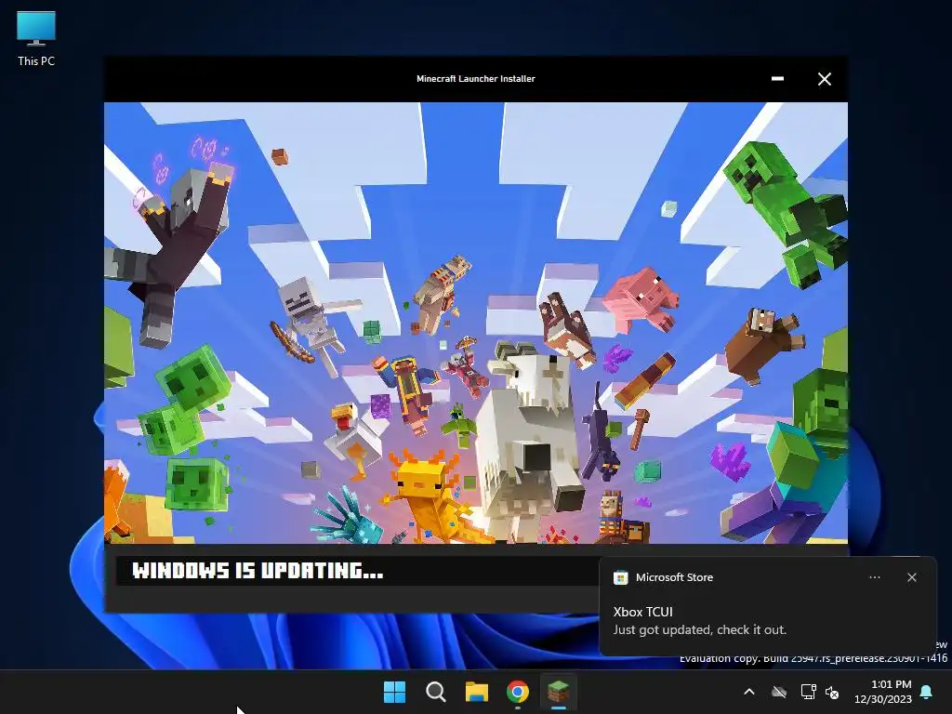
Task: Open Google Chrome from the taskbar
Action: 517,692
